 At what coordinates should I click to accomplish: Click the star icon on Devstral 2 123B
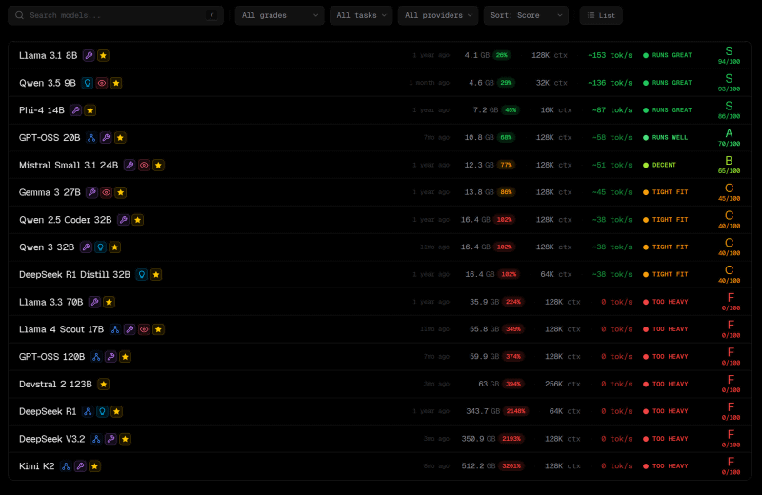coord(103,384)
